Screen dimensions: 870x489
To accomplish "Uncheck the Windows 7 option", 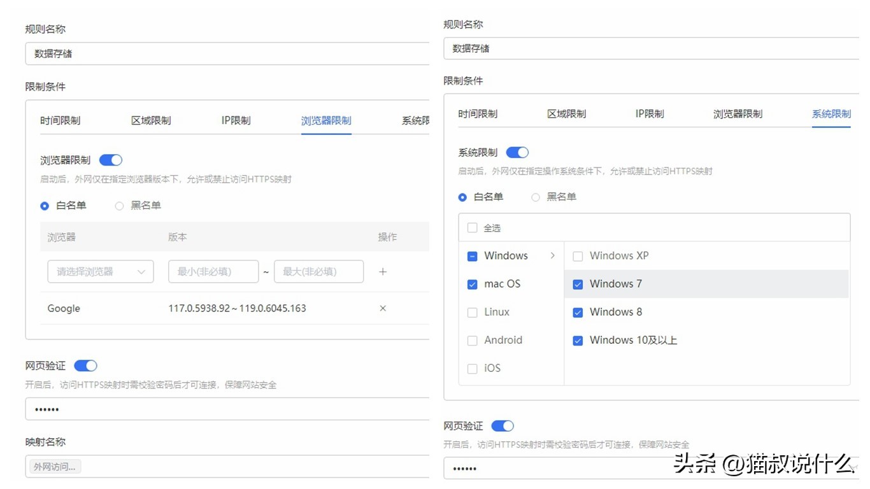I will click(x=578, y=284).
